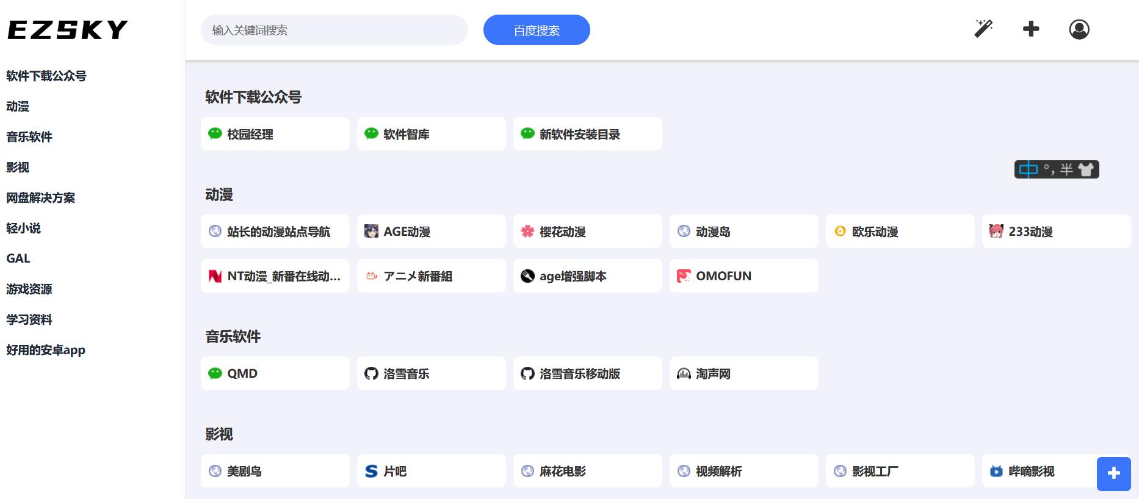The width and height of the screenshot is (1139, 499).
Task: Open the NT动漫_新番在线动 link
Action: coord(275,276)
